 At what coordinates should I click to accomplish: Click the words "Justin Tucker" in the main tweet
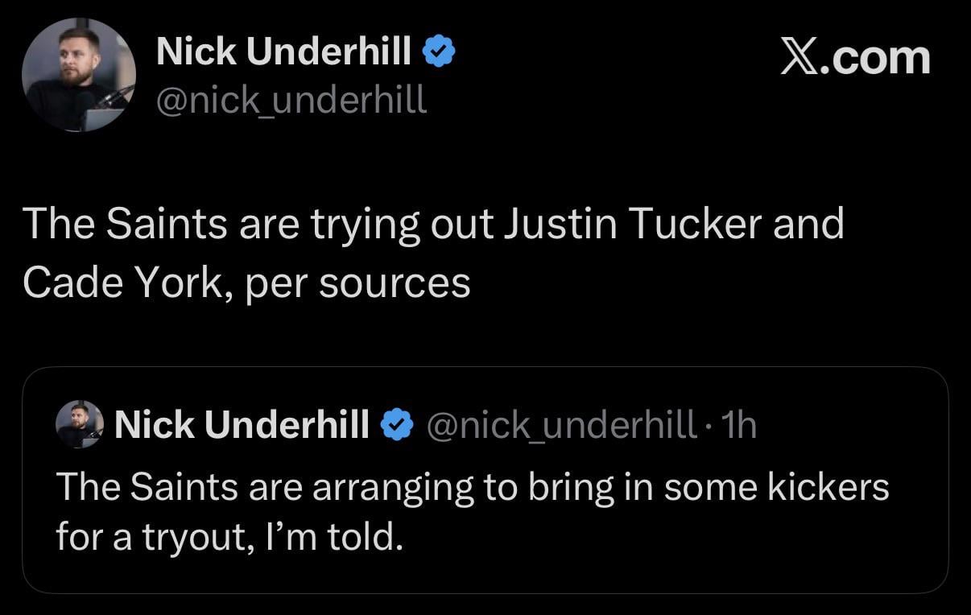tap(634, 223)
